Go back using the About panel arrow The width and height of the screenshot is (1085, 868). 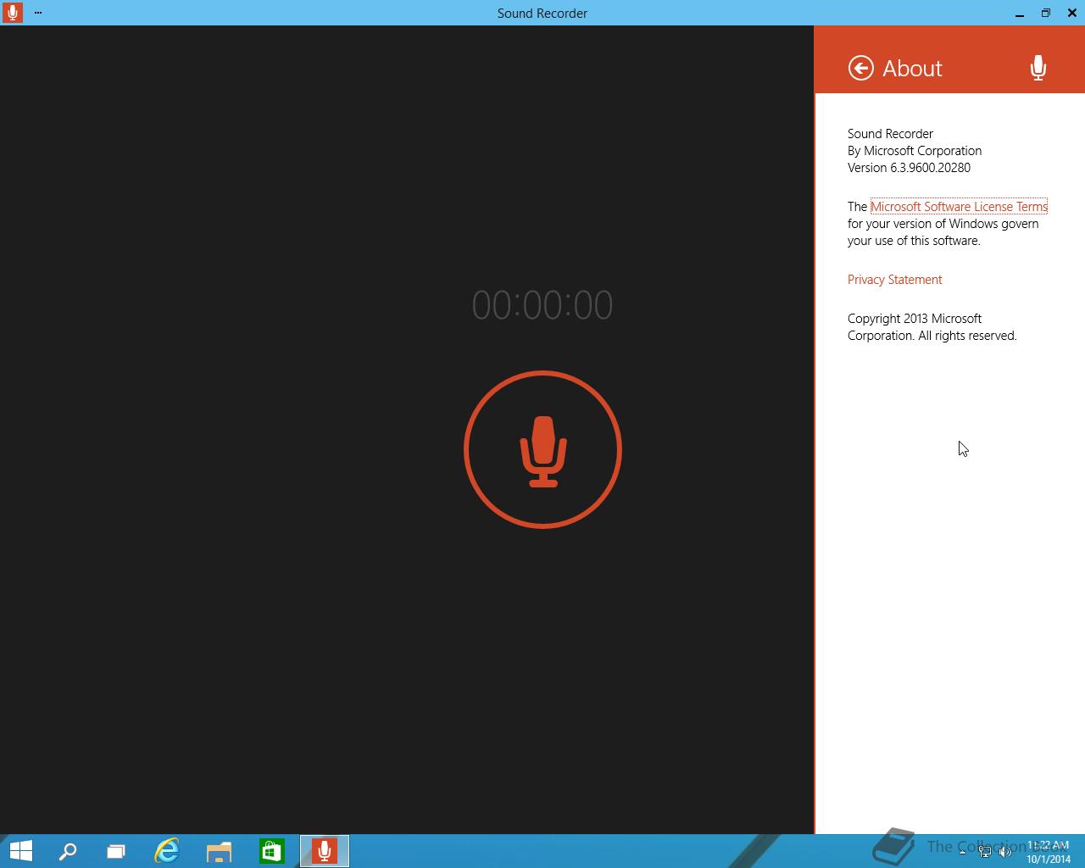coord(860,68)
